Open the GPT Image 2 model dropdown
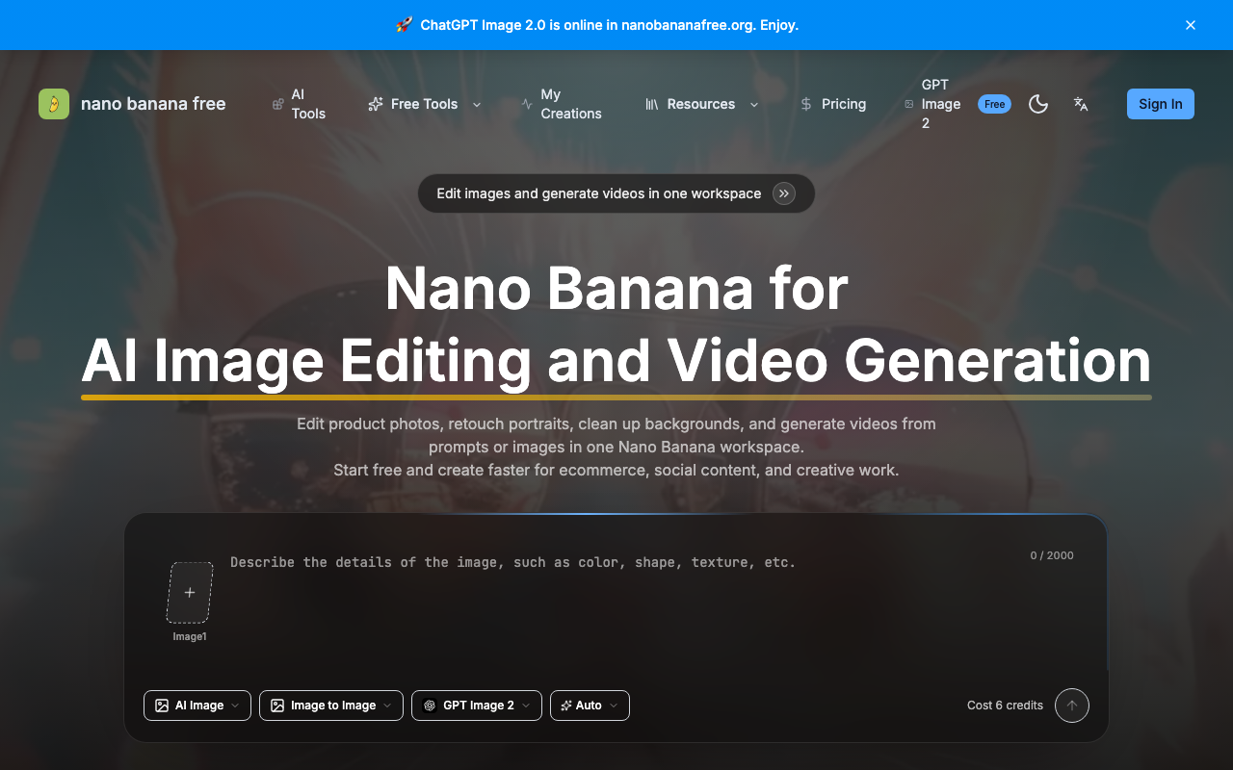Image resolution: width=1233 pixels, height=770 pixels. coord(477,706)
